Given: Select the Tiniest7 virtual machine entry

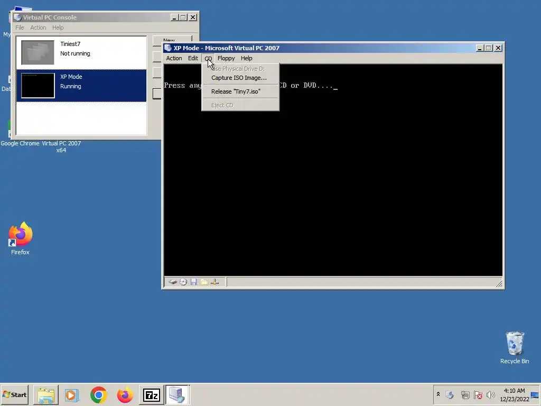Looking at the screenshot, I should 81,52.
